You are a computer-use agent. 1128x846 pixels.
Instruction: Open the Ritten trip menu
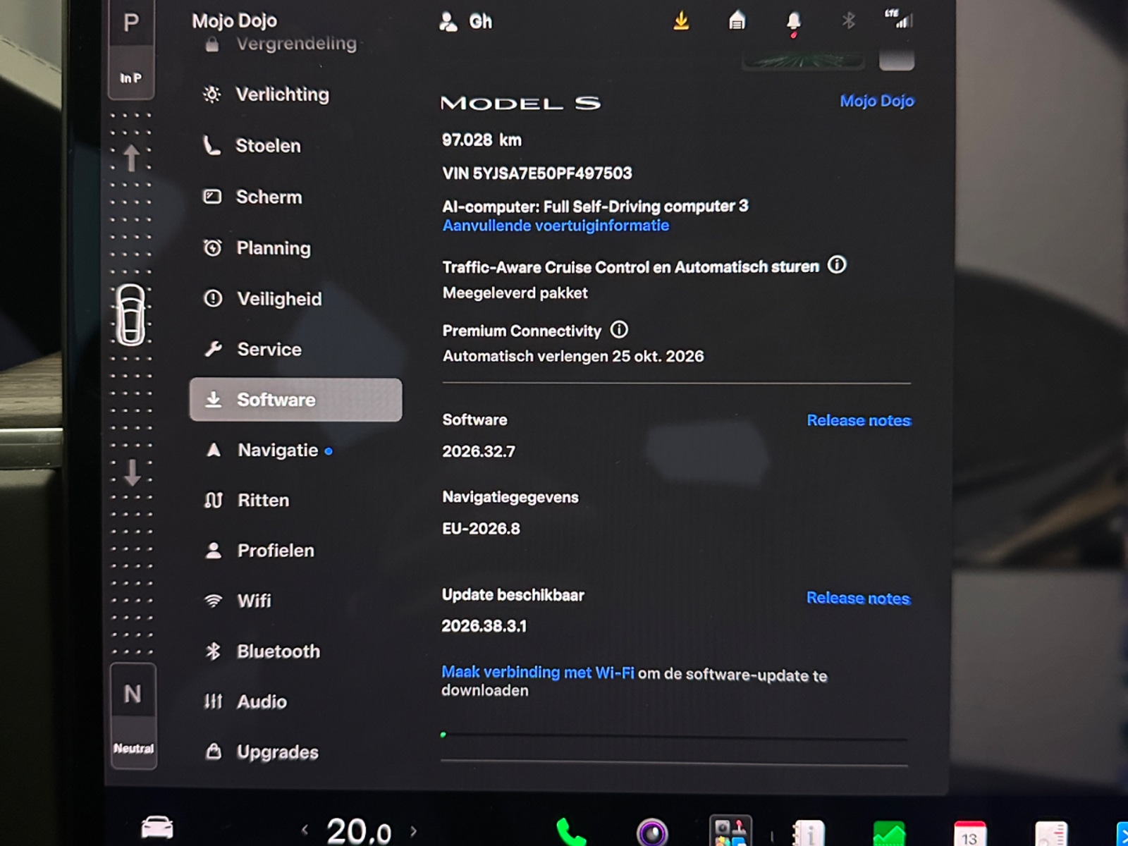[x=247, y=501]
